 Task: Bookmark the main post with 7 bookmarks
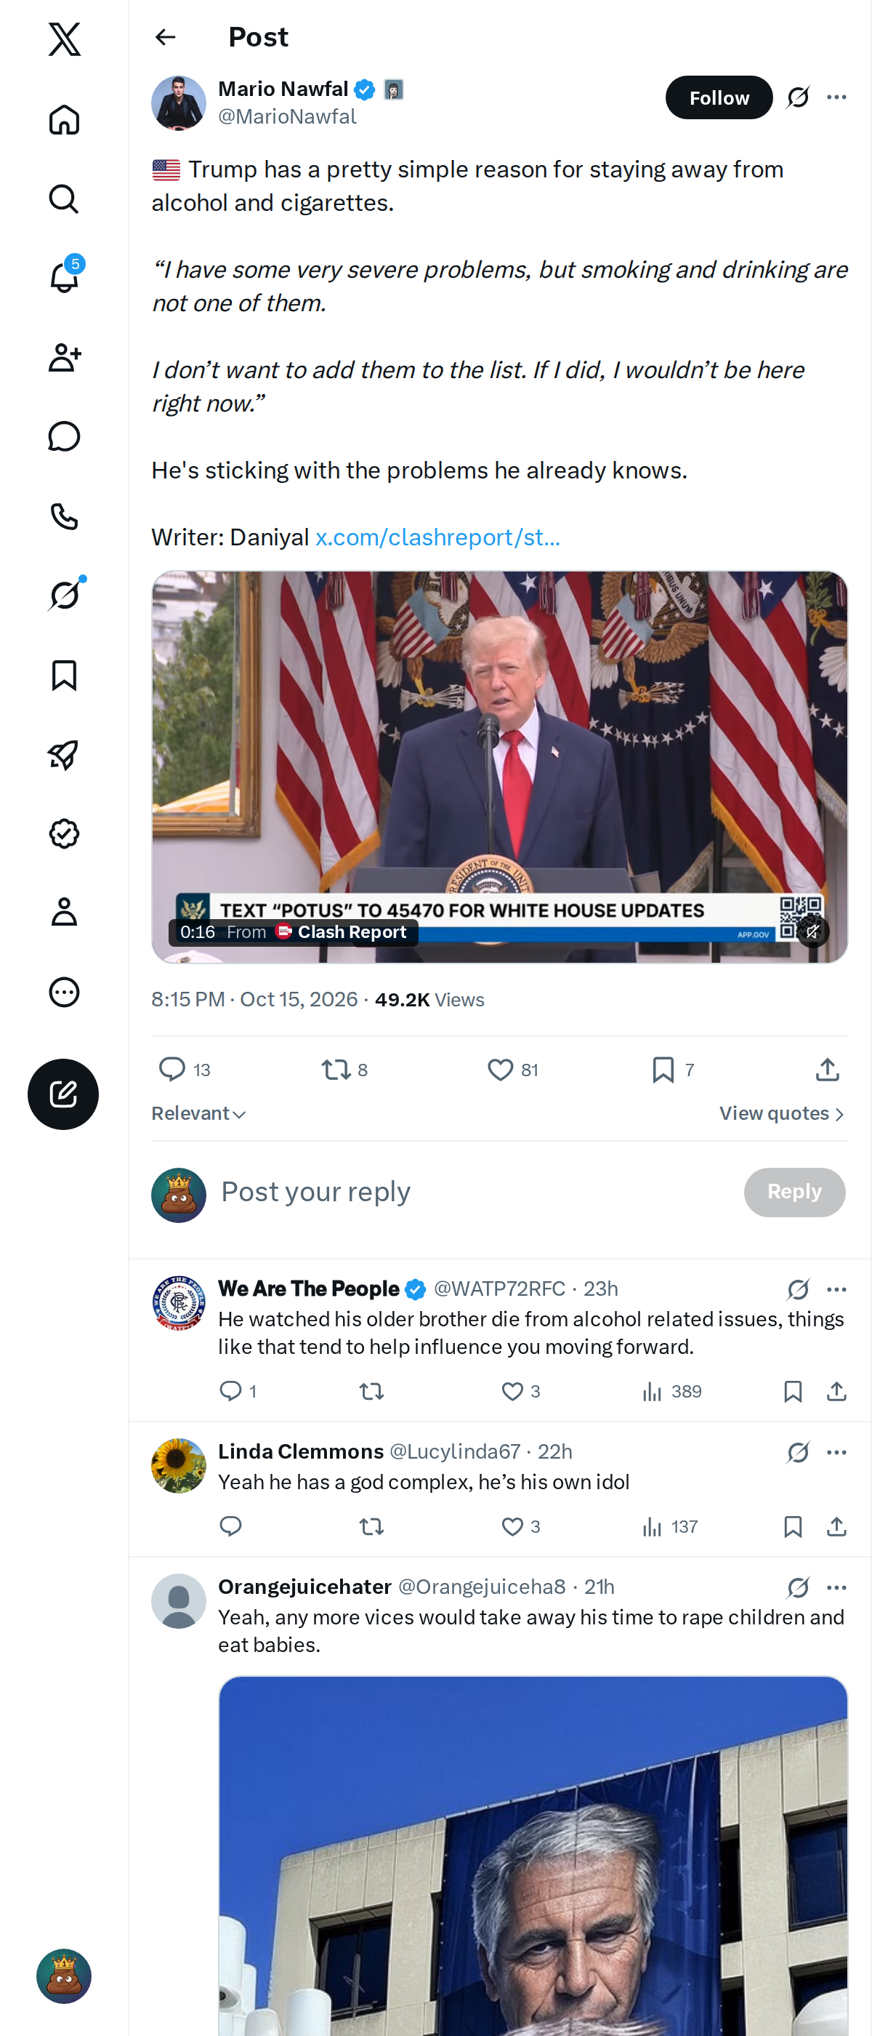coord(663,1070)
